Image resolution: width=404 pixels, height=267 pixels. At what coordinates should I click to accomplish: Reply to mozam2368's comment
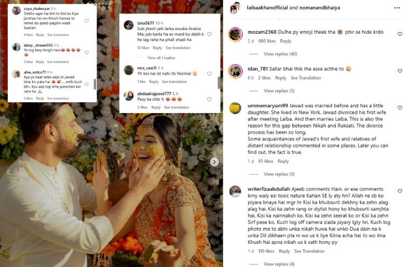coord(286,41)
